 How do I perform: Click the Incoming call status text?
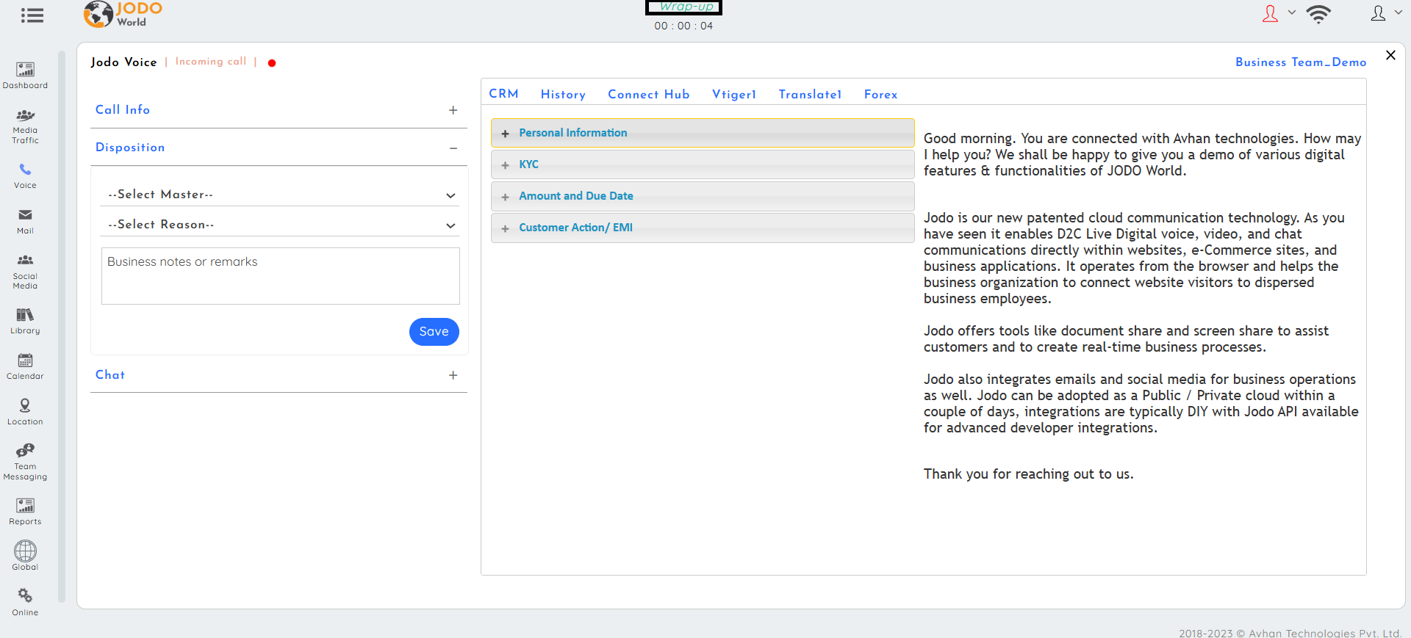(x=211, y=62)
